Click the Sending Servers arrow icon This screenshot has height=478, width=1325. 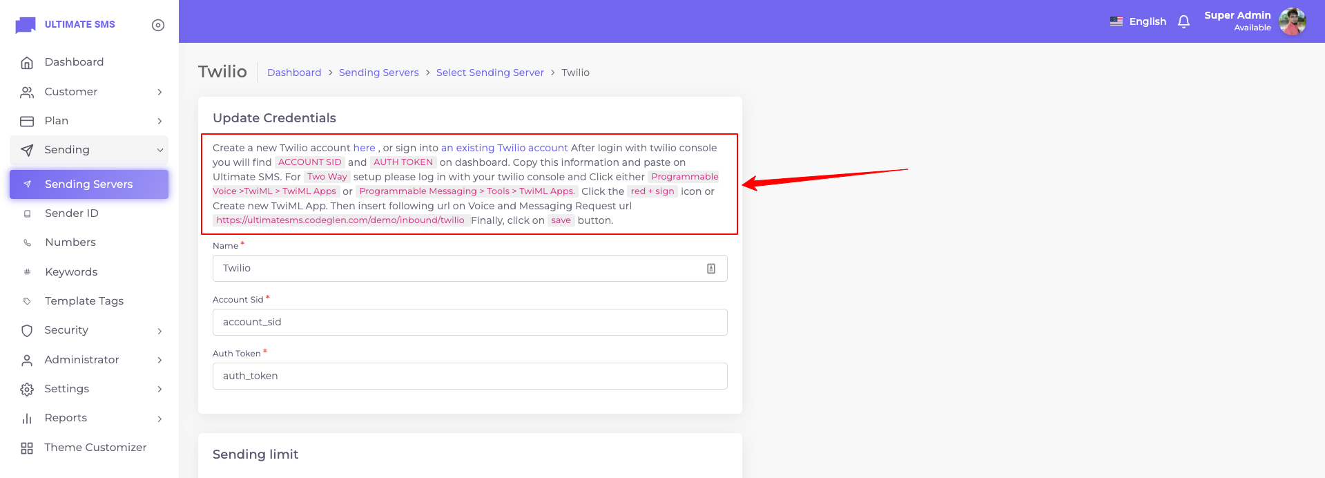(x=28, y=184)
